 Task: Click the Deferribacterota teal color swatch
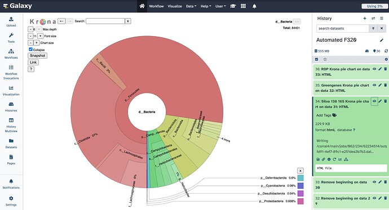coord(300,178)
